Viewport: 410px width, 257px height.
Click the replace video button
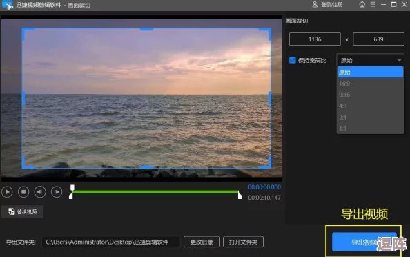coord(22,211)
